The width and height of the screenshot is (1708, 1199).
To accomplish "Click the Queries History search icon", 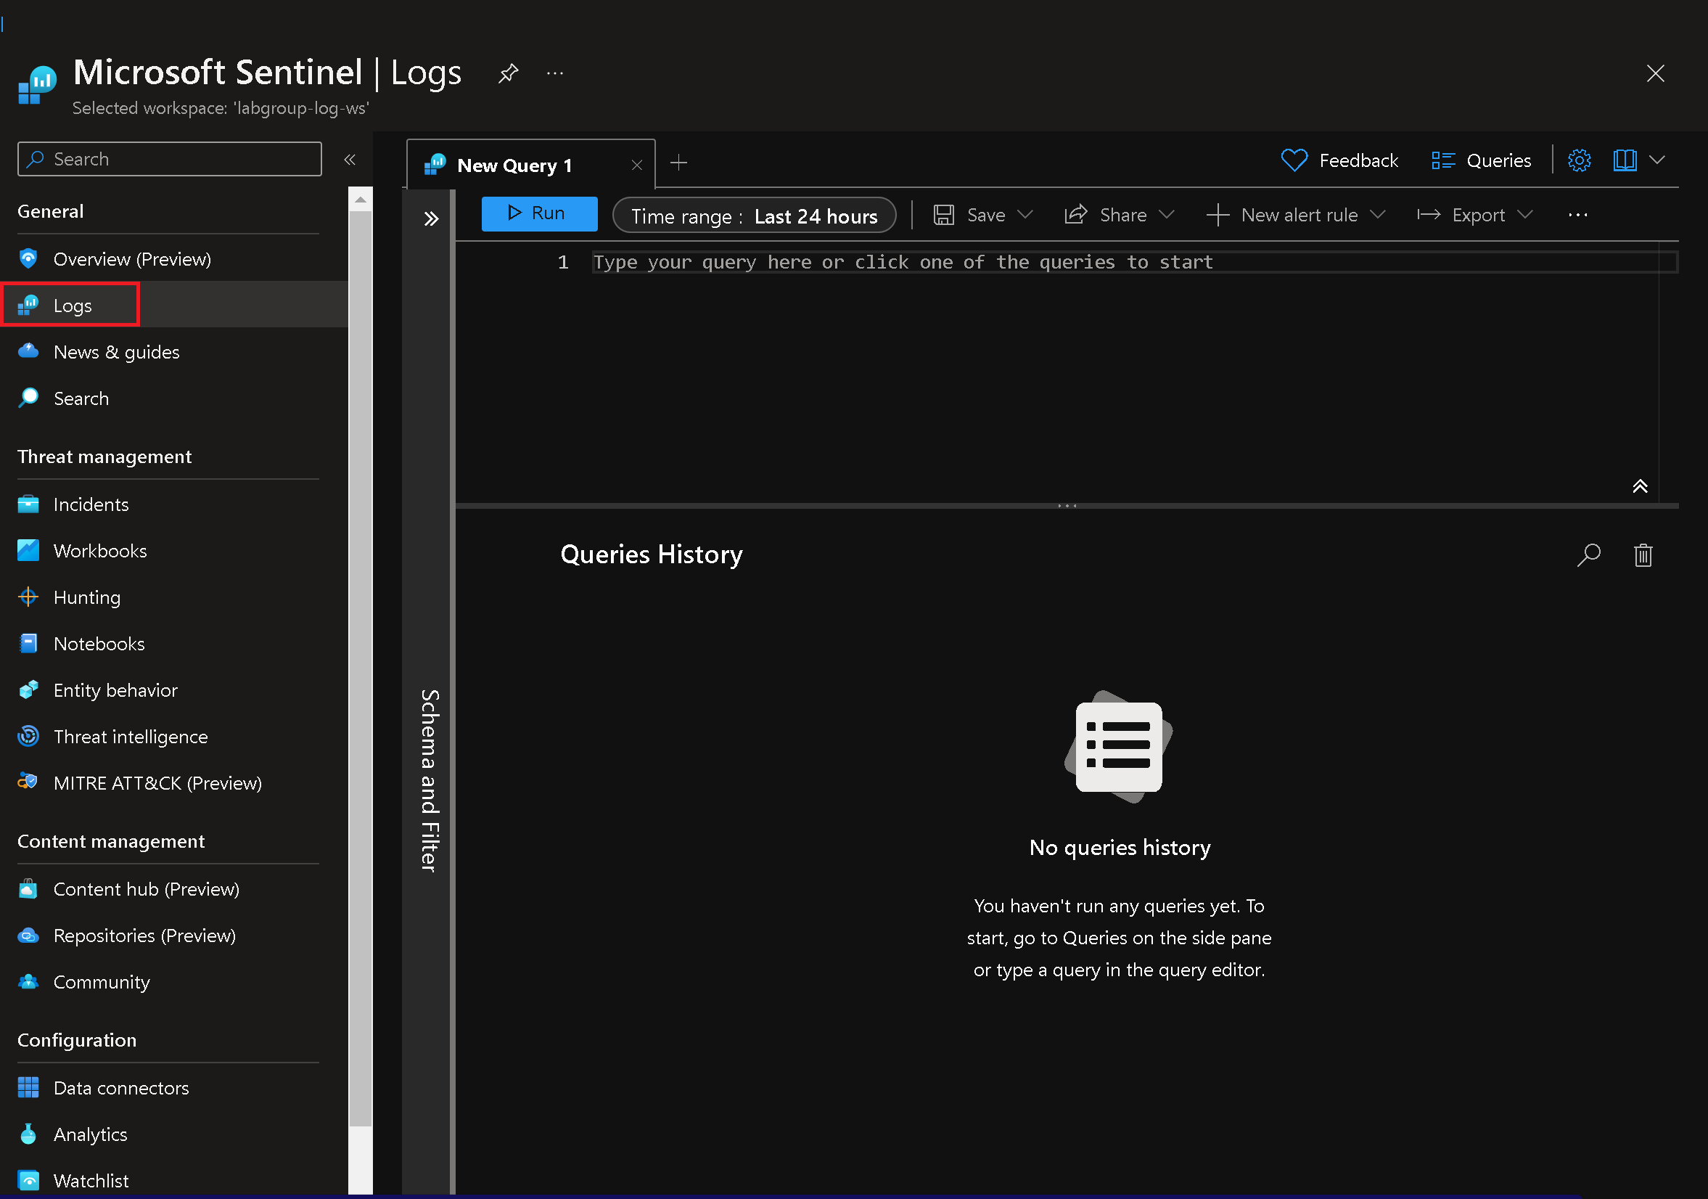I will pos(1590,554).
